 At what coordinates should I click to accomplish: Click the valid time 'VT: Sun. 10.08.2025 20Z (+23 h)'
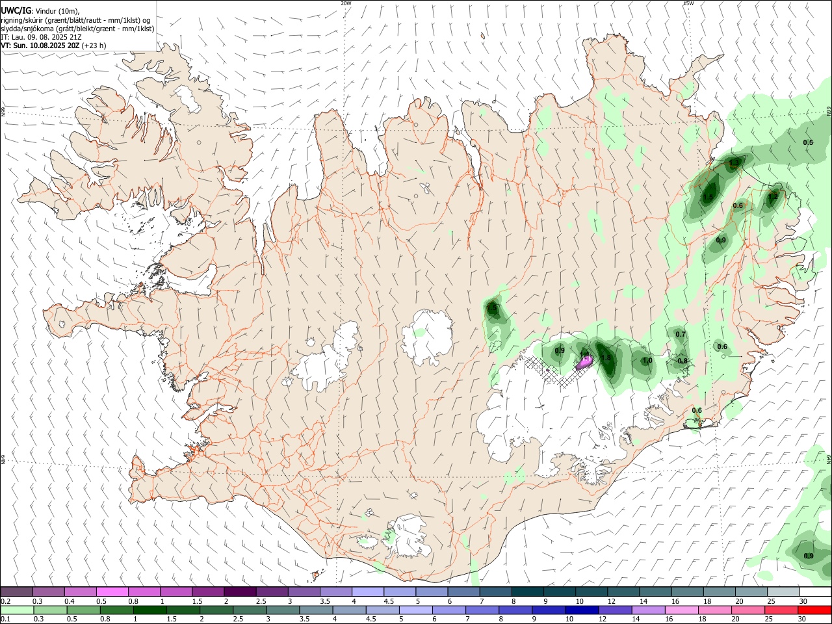point(53,45)
